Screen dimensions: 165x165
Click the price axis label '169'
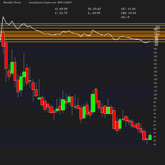point(155,49)
